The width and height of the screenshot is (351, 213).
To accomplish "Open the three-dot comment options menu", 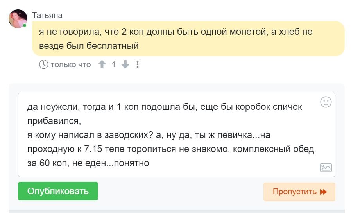I will [138, 64].
